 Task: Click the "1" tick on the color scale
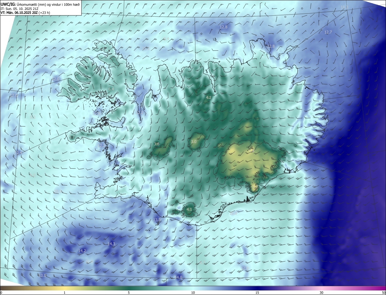(x=65, y=293)
